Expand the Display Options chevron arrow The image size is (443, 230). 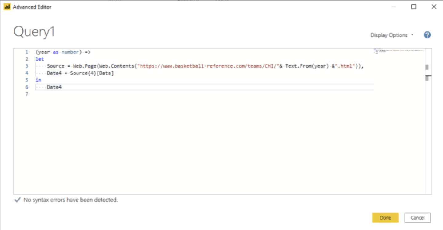click(x=413, y=35)
